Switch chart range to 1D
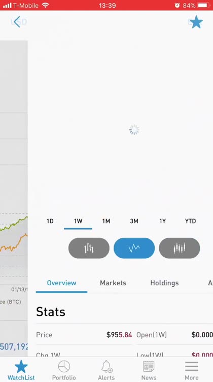This screenshot has height=382, width=213. click(50, 221)
